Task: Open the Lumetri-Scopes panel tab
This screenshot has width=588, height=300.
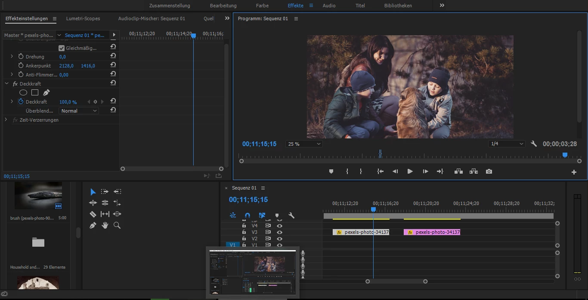Action: tap(83, 18)
